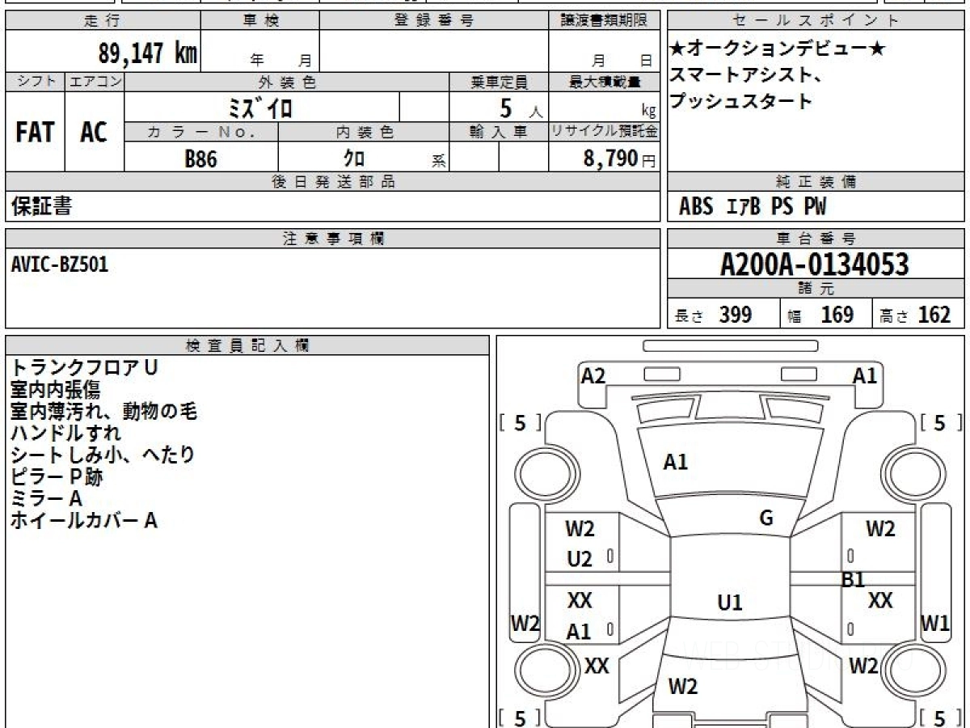Click the chassis number A200A-0134053
Viewport: 970px width, 728px height.
816,263
